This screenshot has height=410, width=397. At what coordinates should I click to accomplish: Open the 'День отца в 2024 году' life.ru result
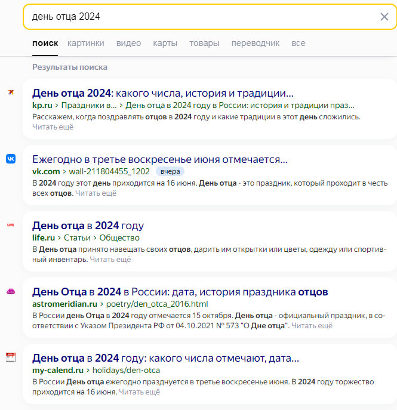pos(88,226)
